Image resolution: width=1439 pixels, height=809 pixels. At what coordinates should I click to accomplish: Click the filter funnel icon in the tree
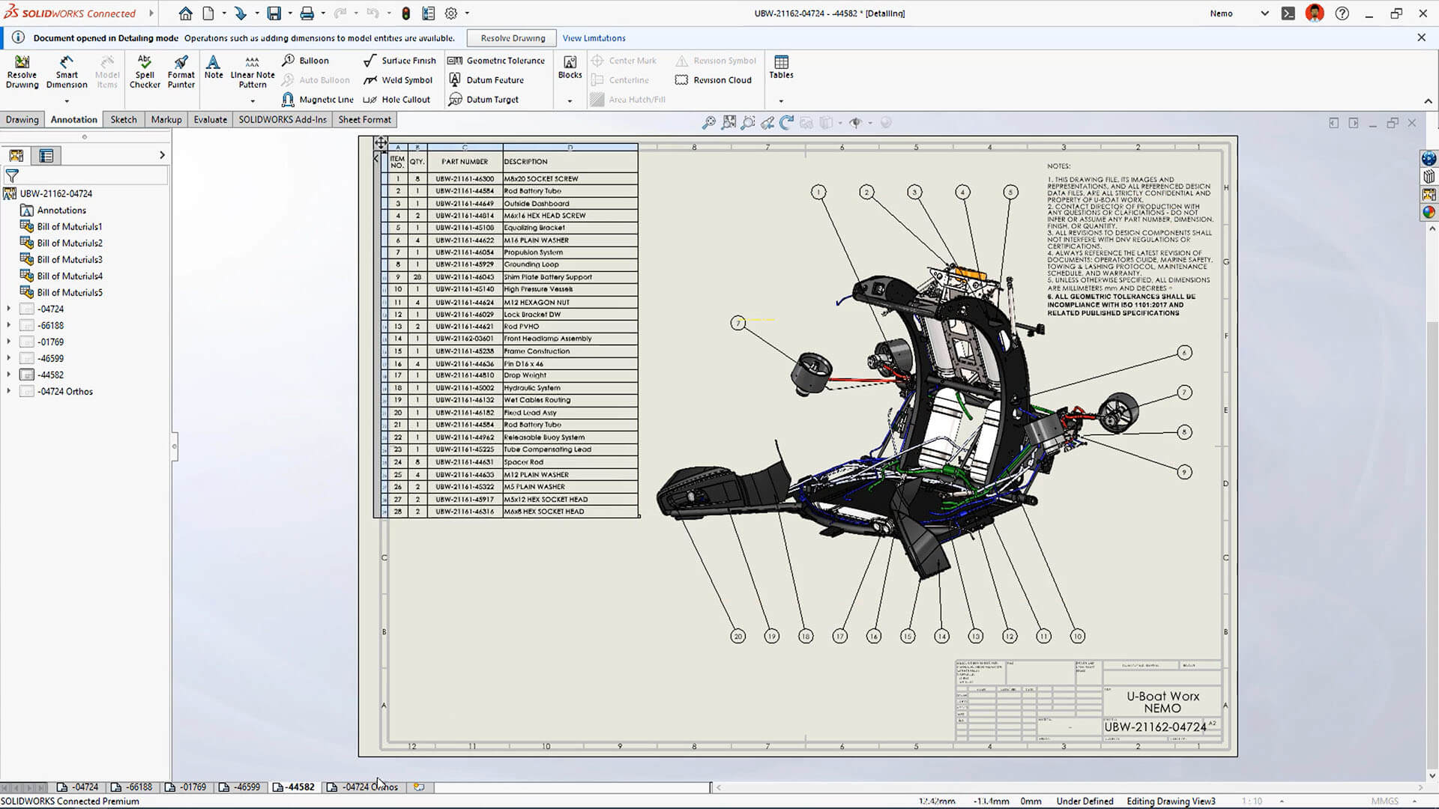(x=12, y=176)
